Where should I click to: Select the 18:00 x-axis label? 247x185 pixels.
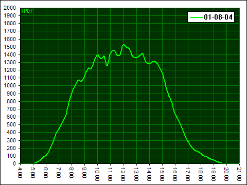coord(201,174)
